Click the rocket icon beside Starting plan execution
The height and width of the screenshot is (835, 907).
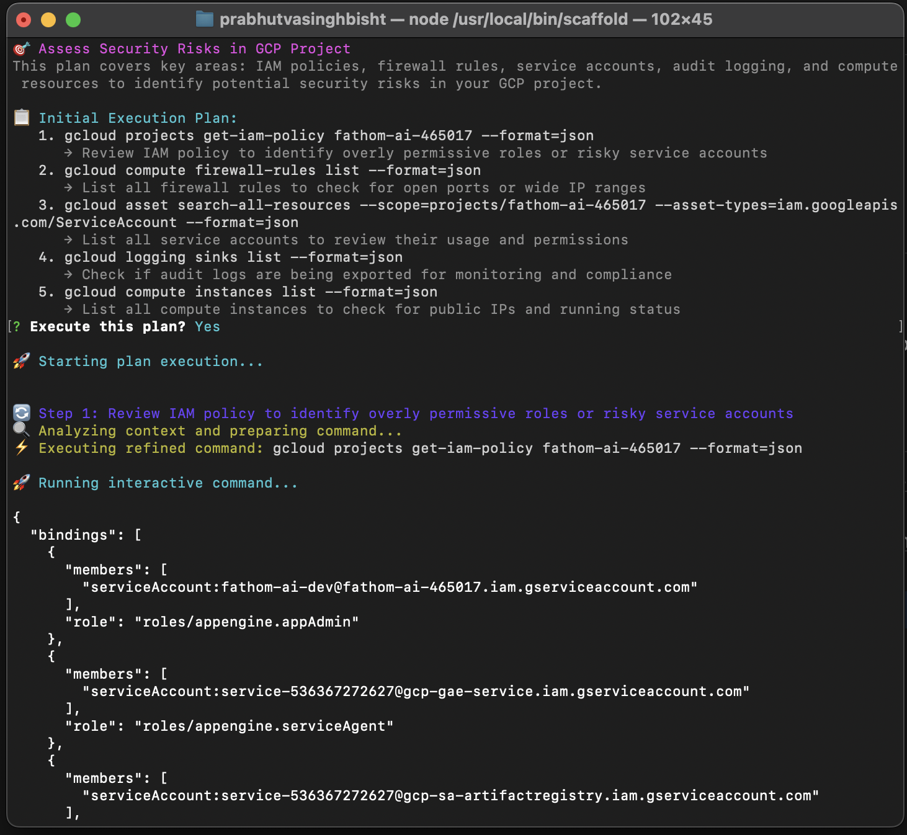click(22, 361)
